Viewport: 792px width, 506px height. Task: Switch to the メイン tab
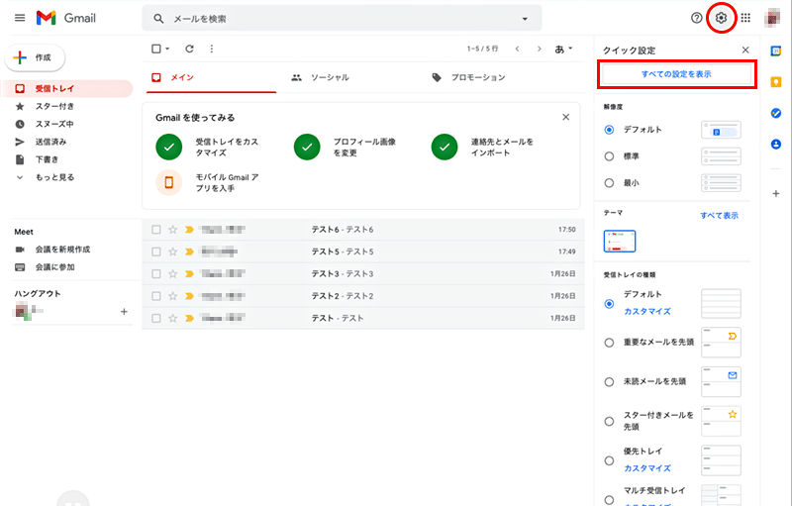211,77
